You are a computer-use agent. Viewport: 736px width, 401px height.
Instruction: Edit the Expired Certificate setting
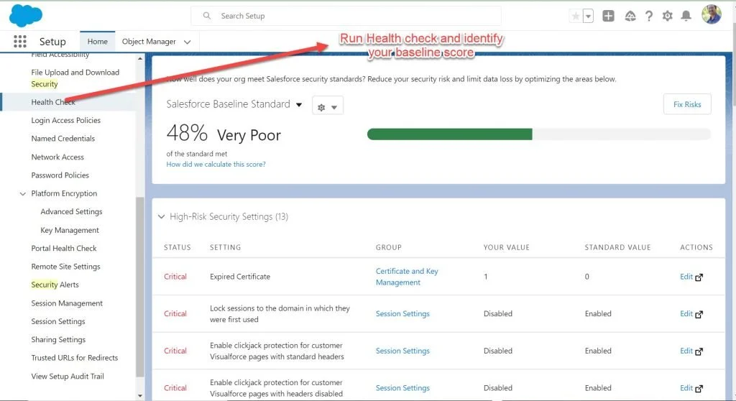click(691, 277)
